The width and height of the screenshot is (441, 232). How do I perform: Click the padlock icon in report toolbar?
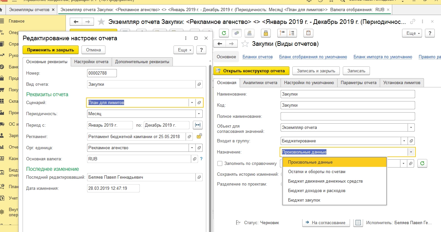(x=266, y=33)
